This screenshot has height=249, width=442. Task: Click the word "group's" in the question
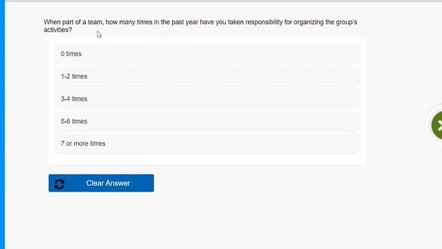[x=347, y=22]
